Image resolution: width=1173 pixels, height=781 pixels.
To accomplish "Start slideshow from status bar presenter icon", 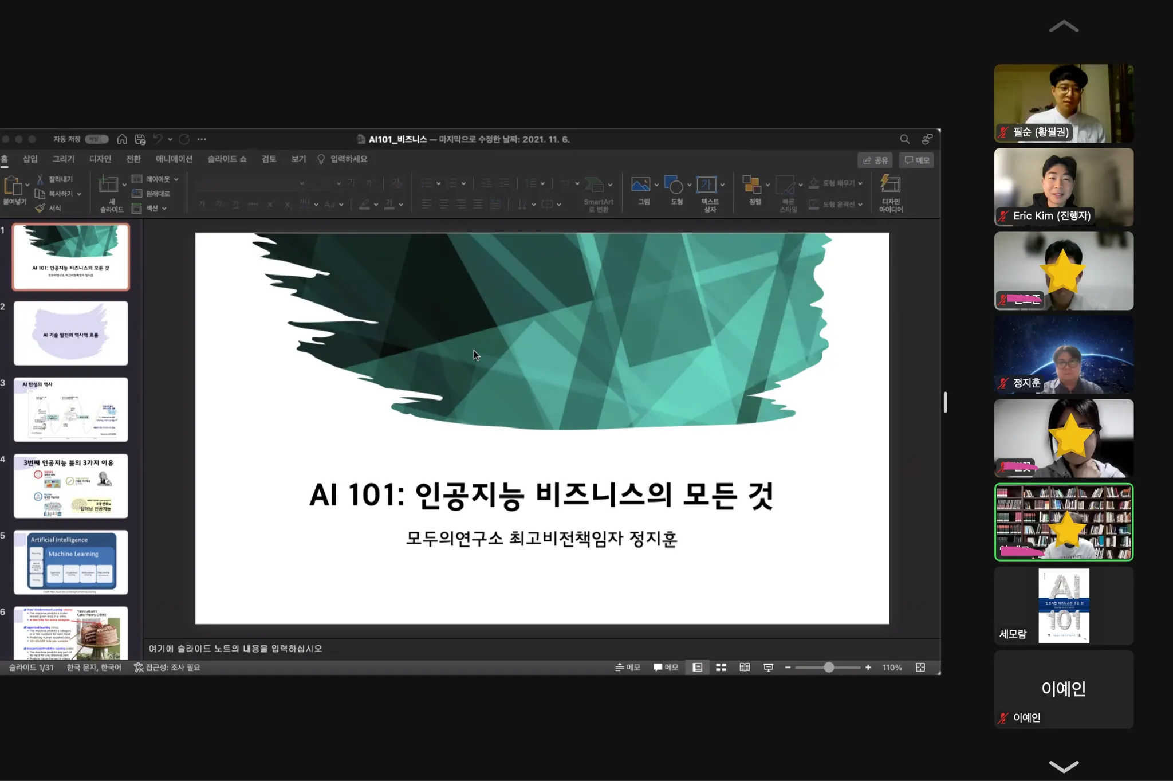I will click(769, 668).
